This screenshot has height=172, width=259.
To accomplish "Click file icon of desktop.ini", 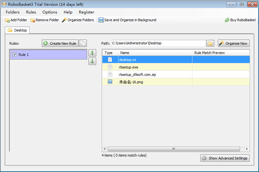I will (110, 59).
